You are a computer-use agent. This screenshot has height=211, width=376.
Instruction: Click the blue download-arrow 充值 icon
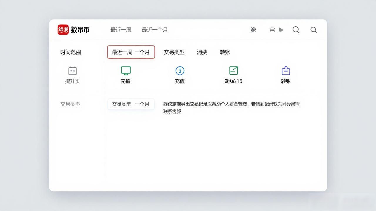(180, 71)
